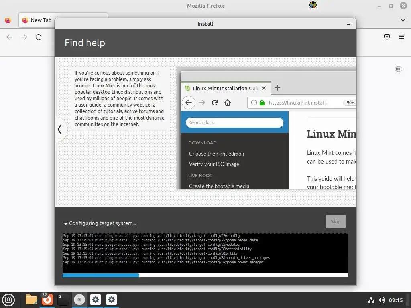Screen dimensions: 411x308
Task: Open the Linux Mint start menu
Action: click(x=8, y=300)
